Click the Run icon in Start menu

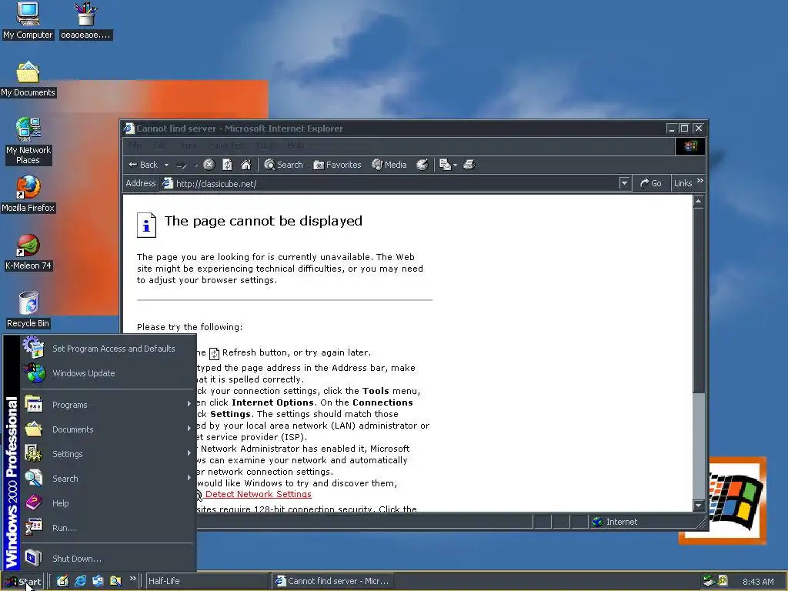tap(34, 528)
